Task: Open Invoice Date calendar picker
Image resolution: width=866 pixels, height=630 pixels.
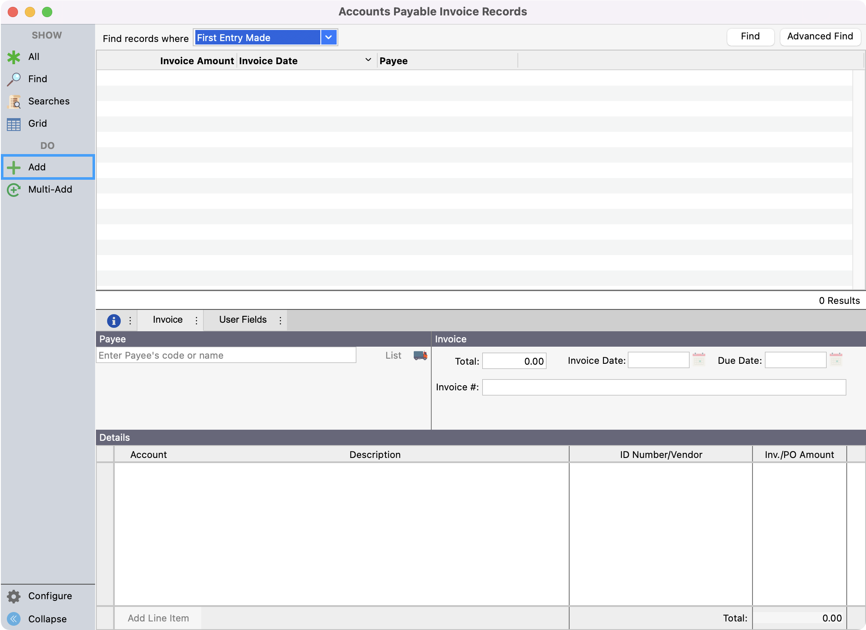Action: 699,359
